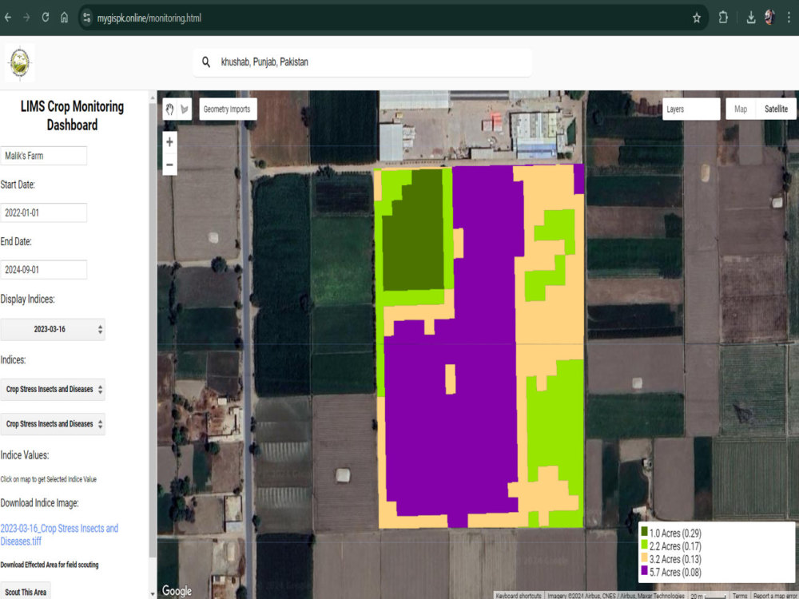Zoom out on the map

click(x=169, y=165)
